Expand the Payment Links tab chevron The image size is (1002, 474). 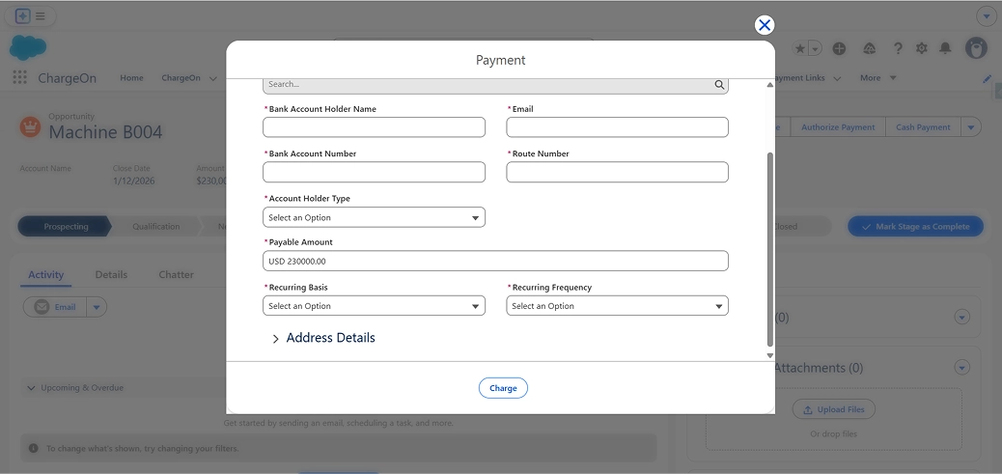[x=837, y=78]
